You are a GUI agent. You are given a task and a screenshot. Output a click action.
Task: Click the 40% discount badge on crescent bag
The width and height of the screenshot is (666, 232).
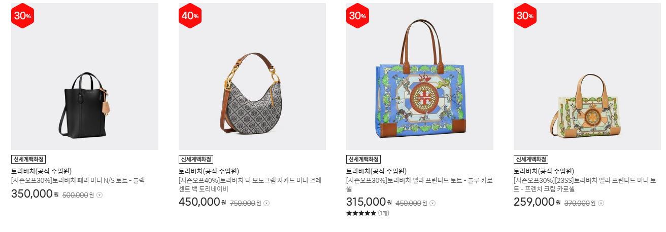190,16
